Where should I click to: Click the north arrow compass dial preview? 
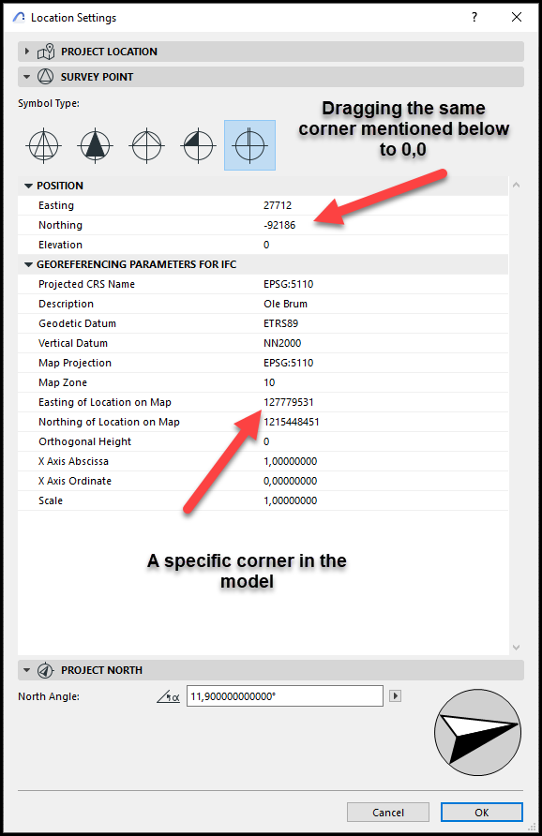[x=477, y=732]
